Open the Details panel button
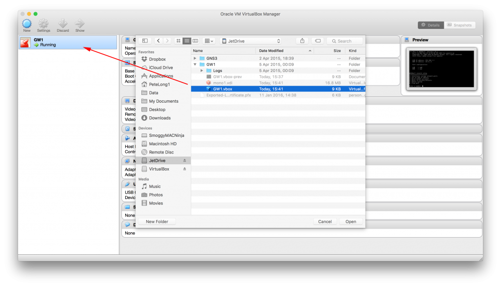The image size is (501, 287). (431, 25)
